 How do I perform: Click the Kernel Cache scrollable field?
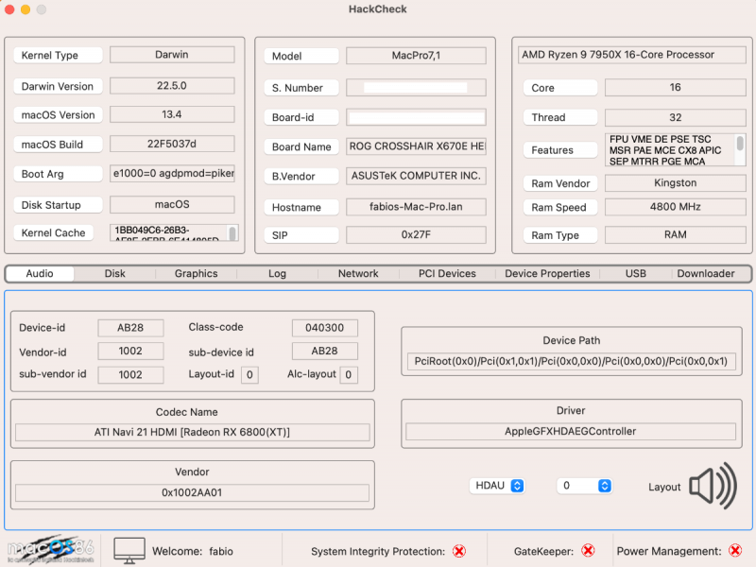(x=172, y=232)
